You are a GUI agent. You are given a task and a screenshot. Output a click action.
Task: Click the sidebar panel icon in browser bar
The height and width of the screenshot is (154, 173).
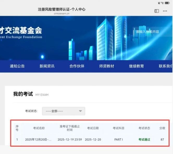coord(157,11)
